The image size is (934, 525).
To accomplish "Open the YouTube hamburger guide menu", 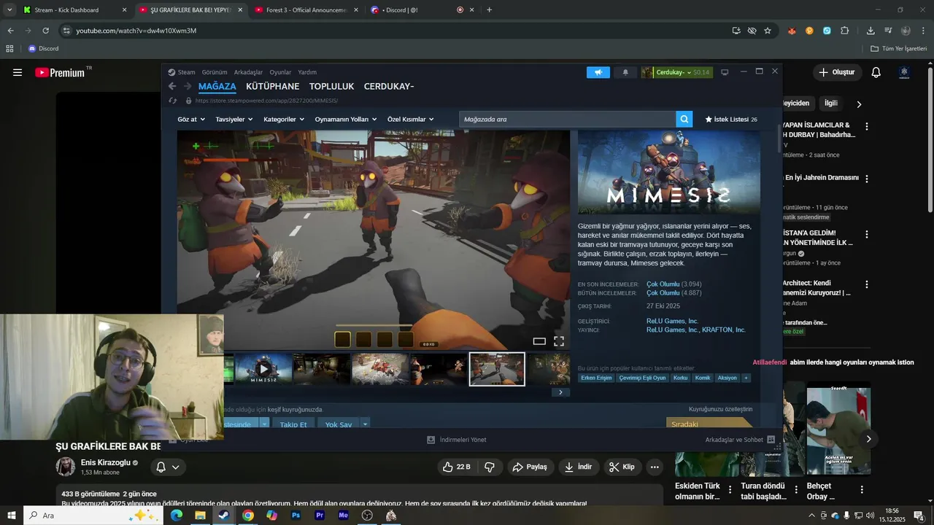I will pyautogui.click(x=18, y=72).
